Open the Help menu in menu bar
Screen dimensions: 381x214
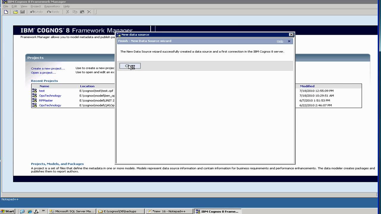(67, 6)
